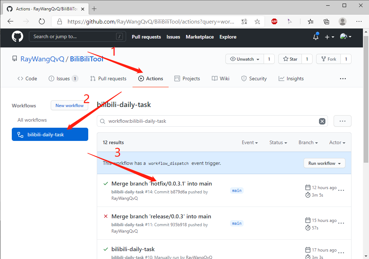Expand the Event filter dropdown

(x=250, y=142)
